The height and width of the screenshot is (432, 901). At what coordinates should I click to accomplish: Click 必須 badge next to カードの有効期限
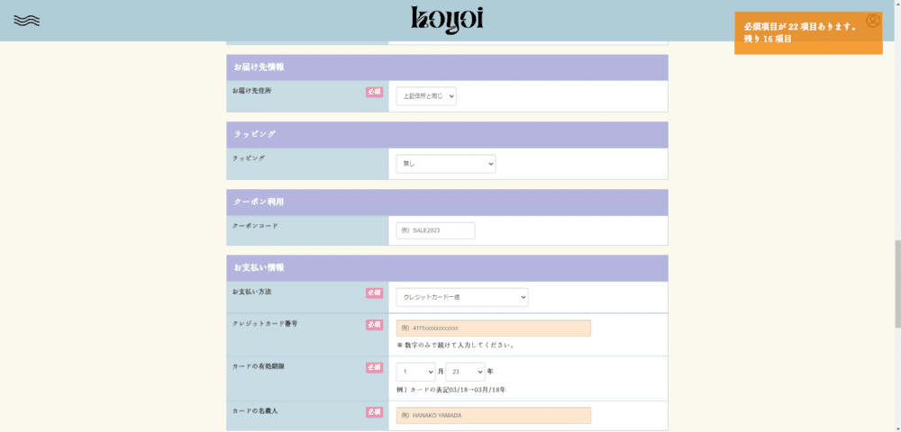click(x=374, y=367)
